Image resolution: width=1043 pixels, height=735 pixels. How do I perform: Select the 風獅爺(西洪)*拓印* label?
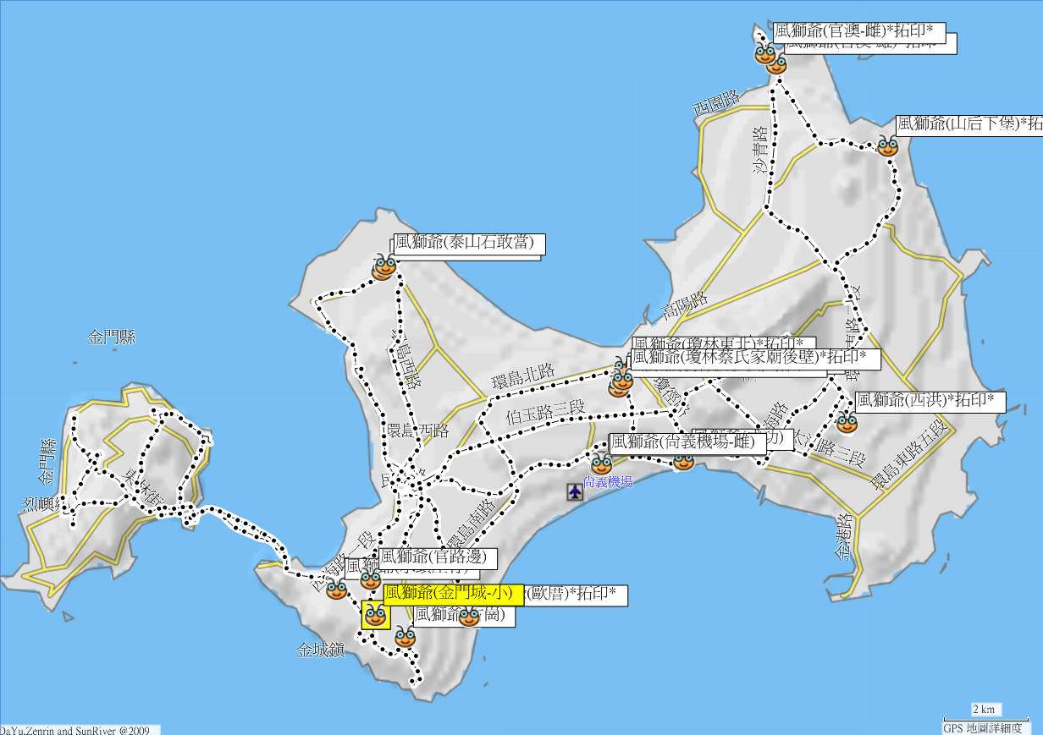click(930, 400)
